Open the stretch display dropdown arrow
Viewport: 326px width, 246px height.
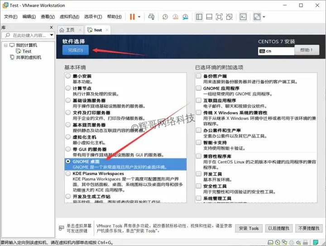264,17
